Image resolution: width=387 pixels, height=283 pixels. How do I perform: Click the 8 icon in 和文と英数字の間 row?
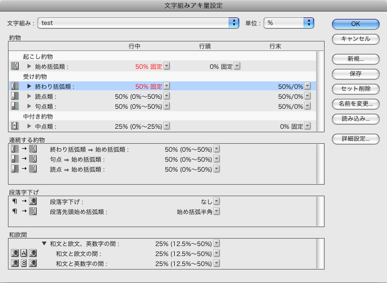coord(24,263)
